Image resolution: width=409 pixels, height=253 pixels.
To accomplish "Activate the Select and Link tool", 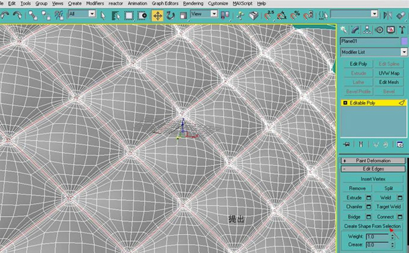I will [33, 15].
